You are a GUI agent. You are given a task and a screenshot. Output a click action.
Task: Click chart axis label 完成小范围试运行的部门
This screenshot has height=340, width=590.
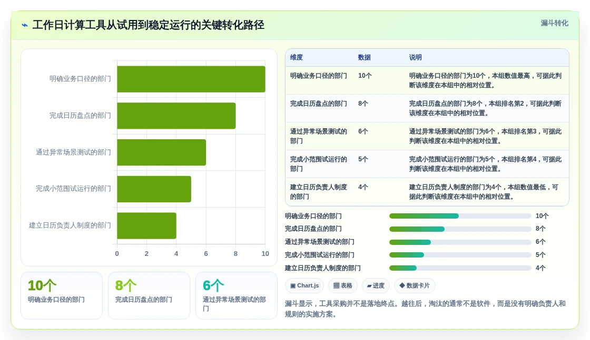pos(73,189)
